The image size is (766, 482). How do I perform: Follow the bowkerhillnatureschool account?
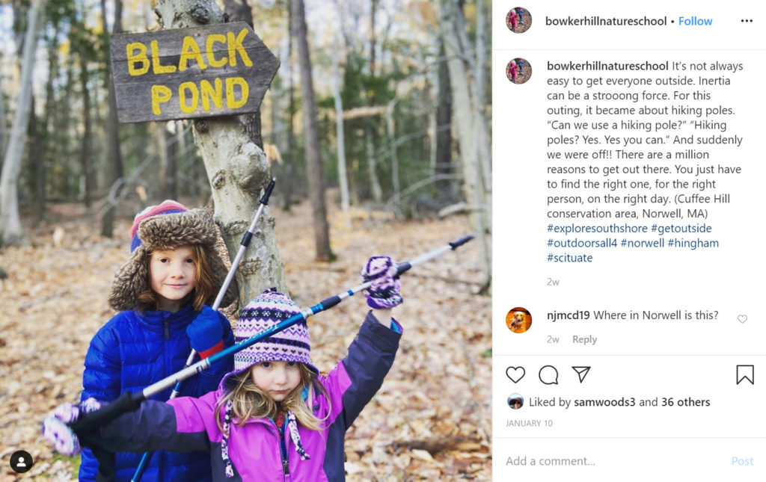695,21
